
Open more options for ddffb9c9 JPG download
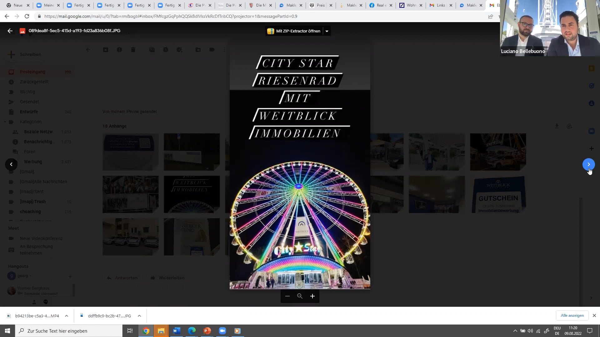point(139,316)
